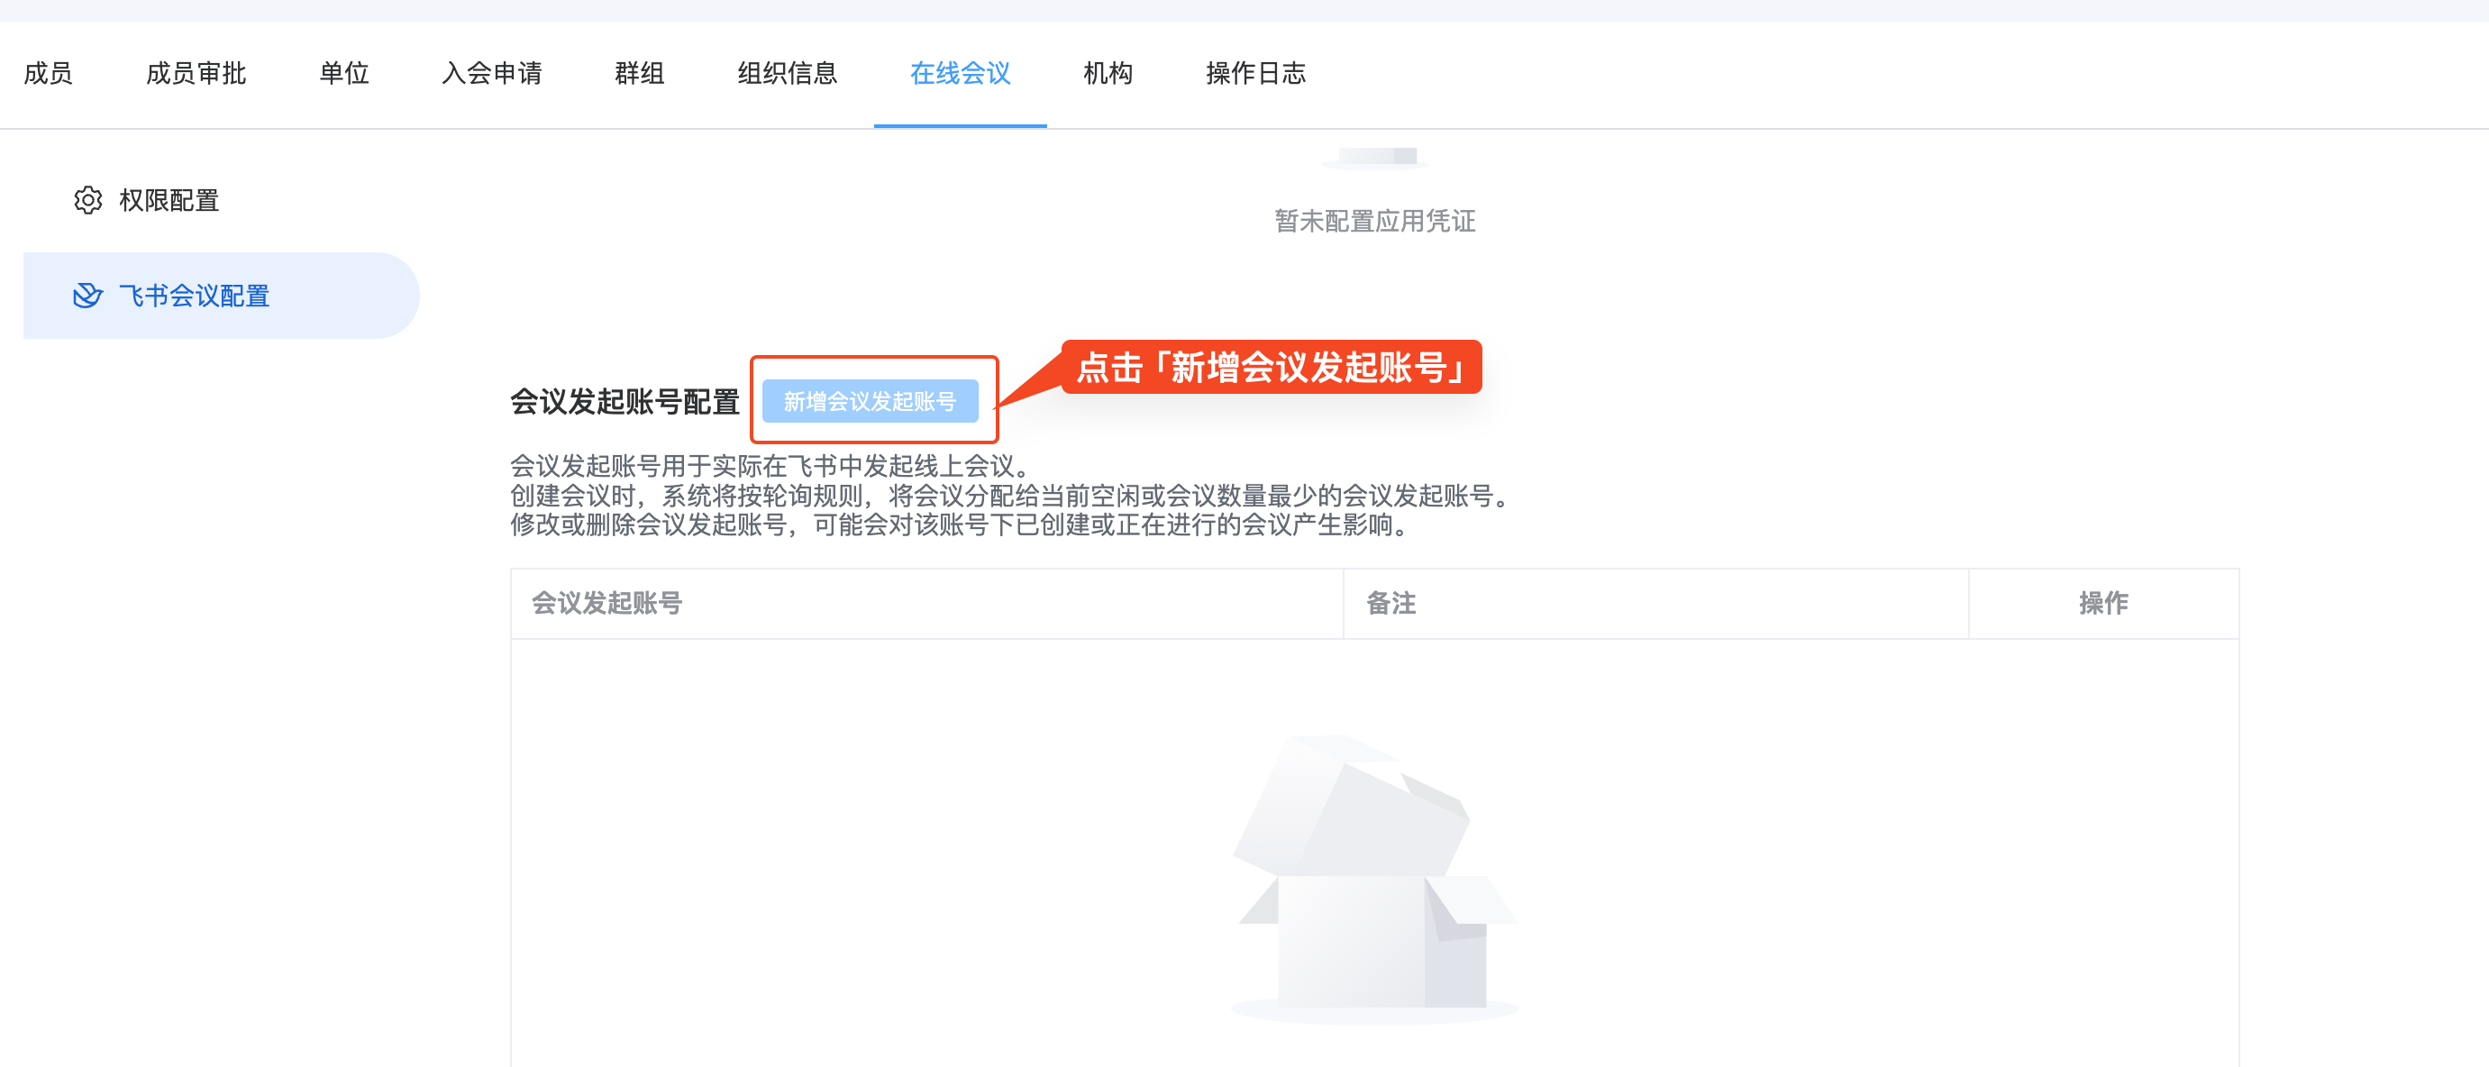Switch to the 单位 tab
This screenshot has width=2489, height=1067.
point(344,74)
